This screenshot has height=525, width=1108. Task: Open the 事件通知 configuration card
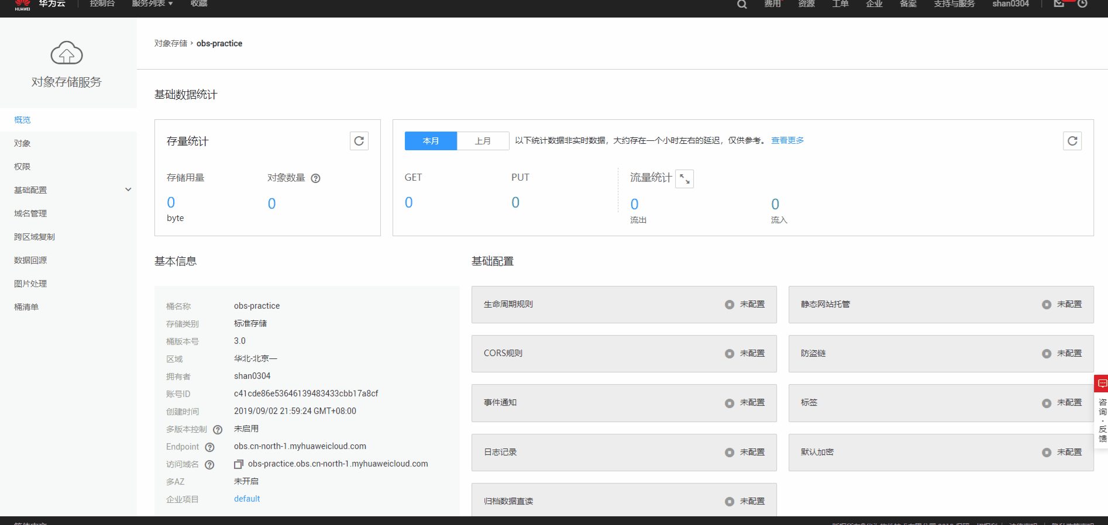[x=624, y=403]
